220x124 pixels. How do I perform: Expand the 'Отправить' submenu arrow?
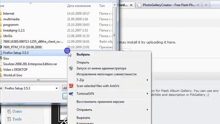pos(147,110)
